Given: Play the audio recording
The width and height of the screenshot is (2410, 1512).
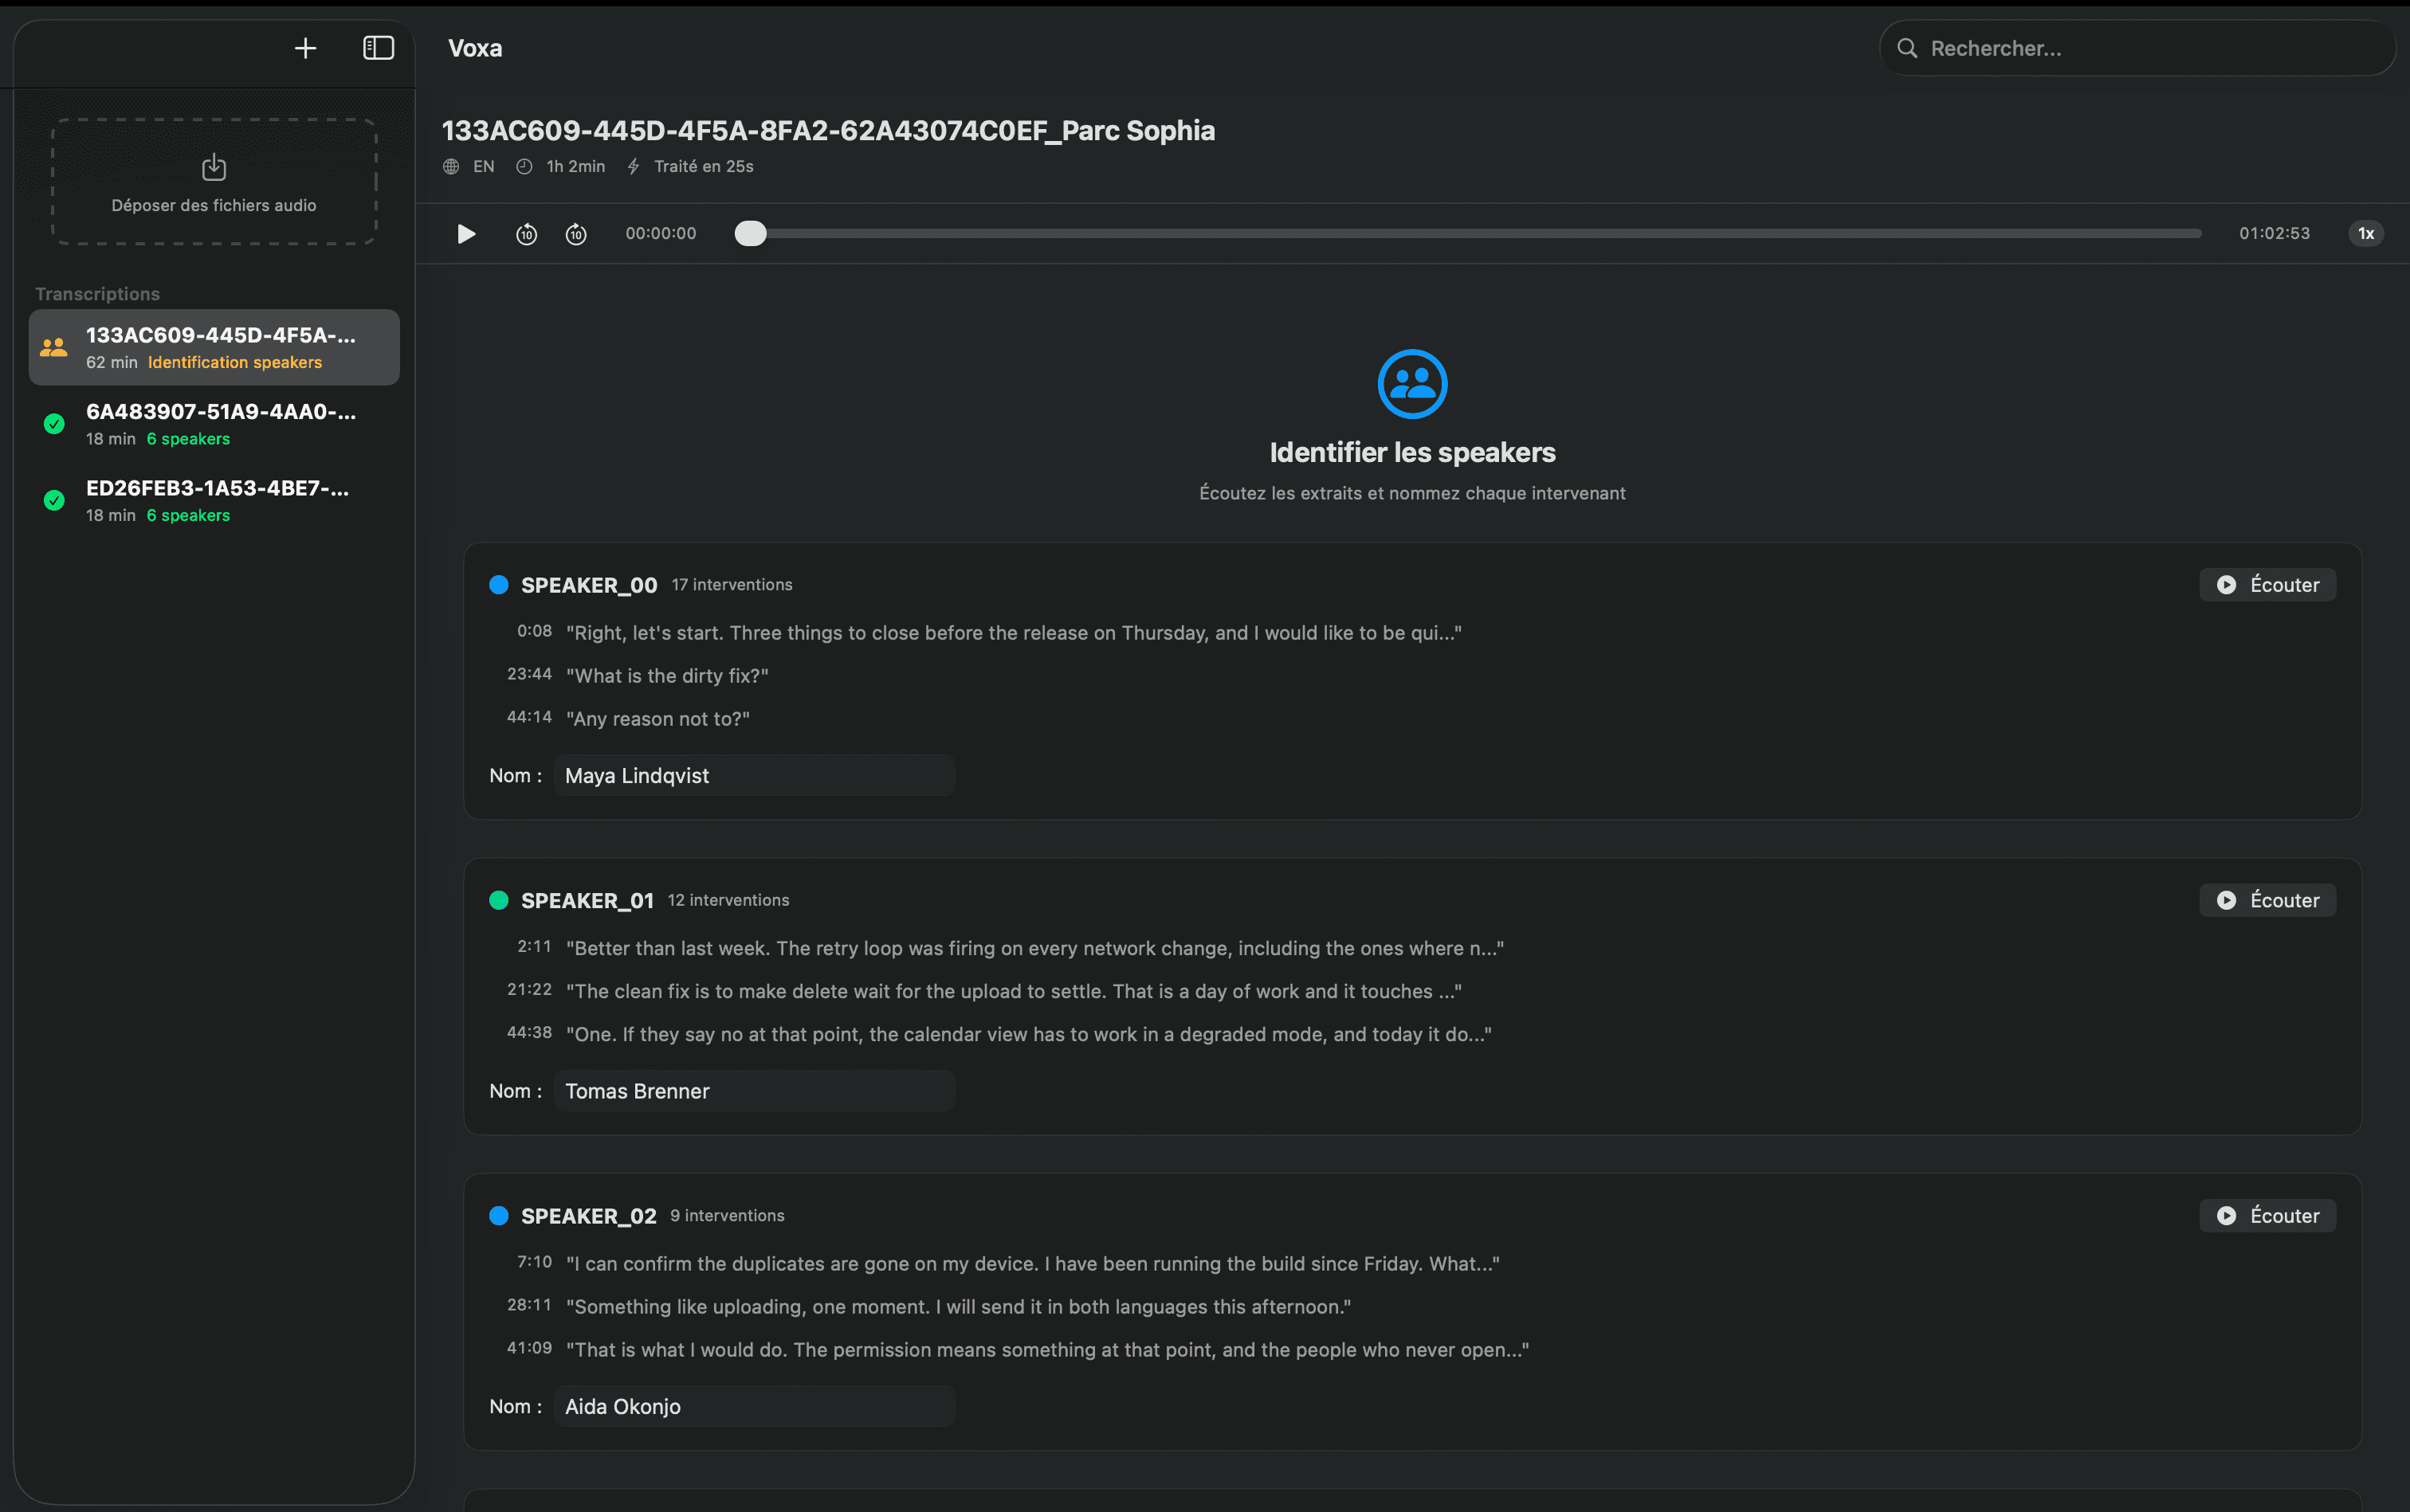Looking at the screenshot, I should 466,233.
